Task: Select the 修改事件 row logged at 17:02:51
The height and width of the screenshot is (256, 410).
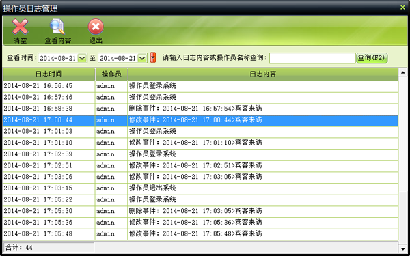Action: 200,166
